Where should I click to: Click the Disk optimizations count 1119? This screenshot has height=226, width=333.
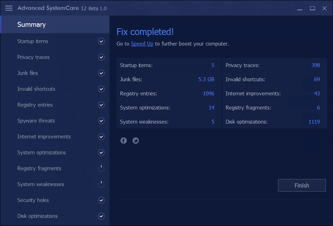click(x=314, y=122)
